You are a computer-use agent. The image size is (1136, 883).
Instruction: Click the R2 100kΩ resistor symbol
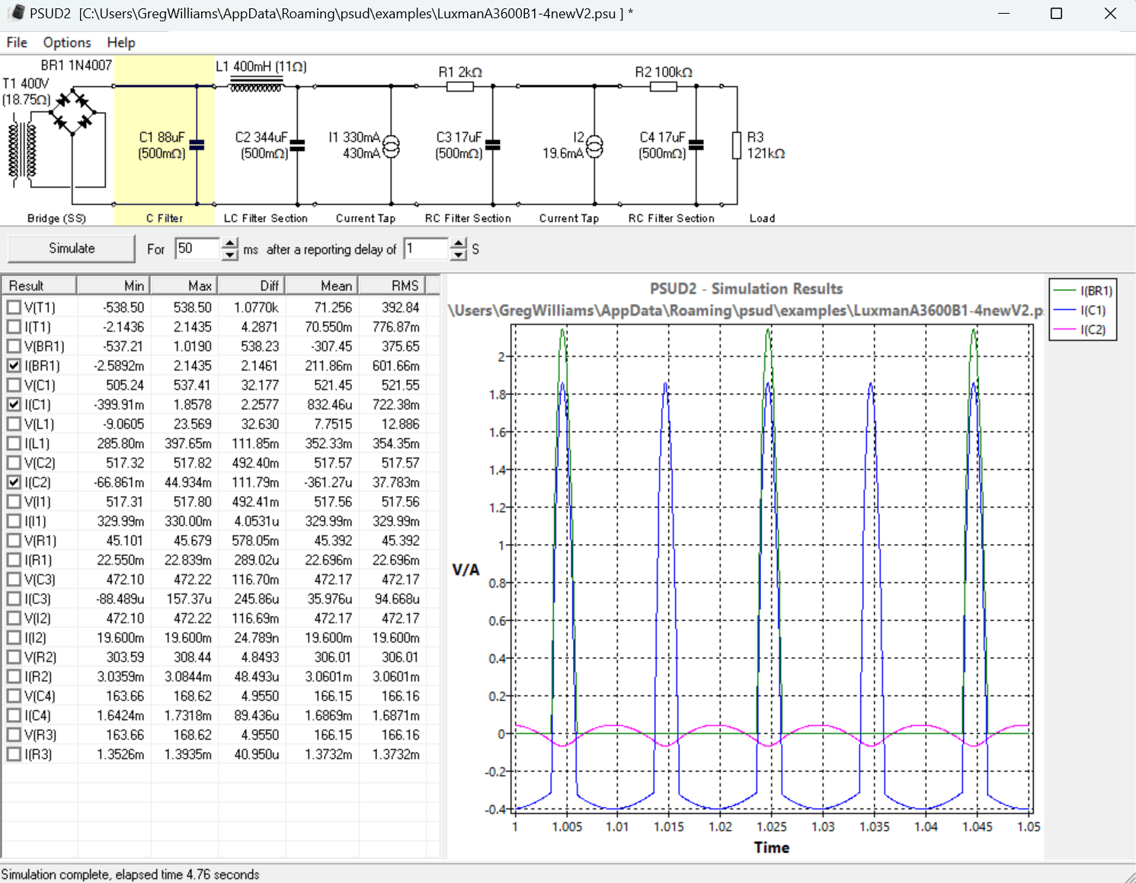(663, 87)
